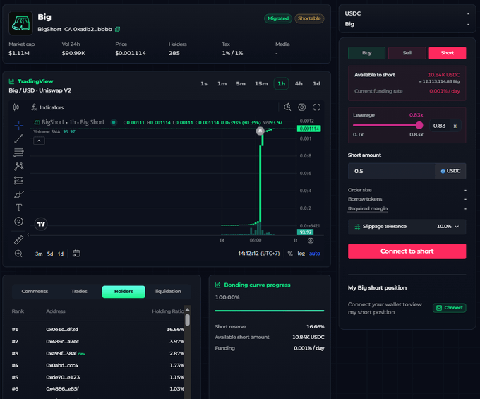Select the 1s timeframe
480x399 pixels.
pyautogui.click(x=204, y=84)
